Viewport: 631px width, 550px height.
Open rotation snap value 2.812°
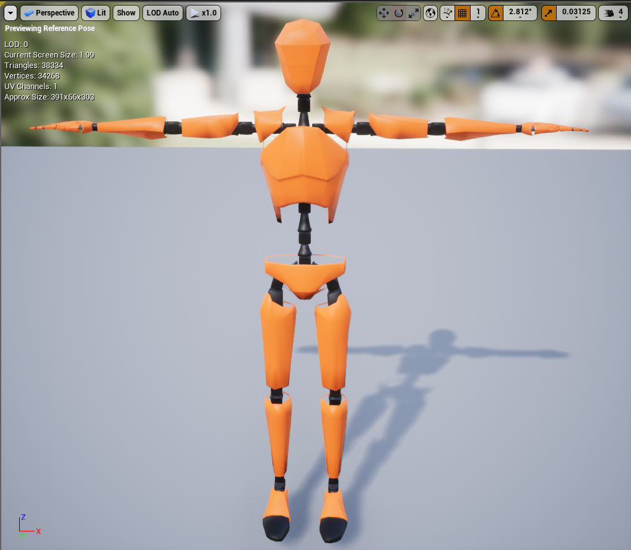coord(520,13)
